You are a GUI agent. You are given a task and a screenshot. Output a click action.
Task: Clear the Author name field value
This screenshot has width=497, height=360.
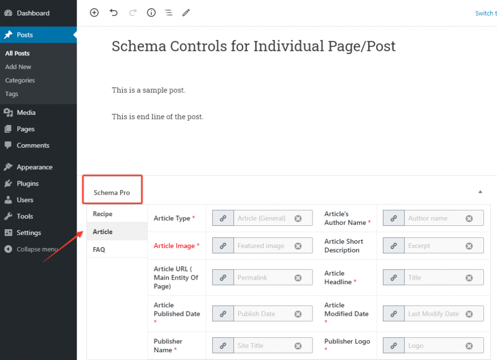click(469, 219)
